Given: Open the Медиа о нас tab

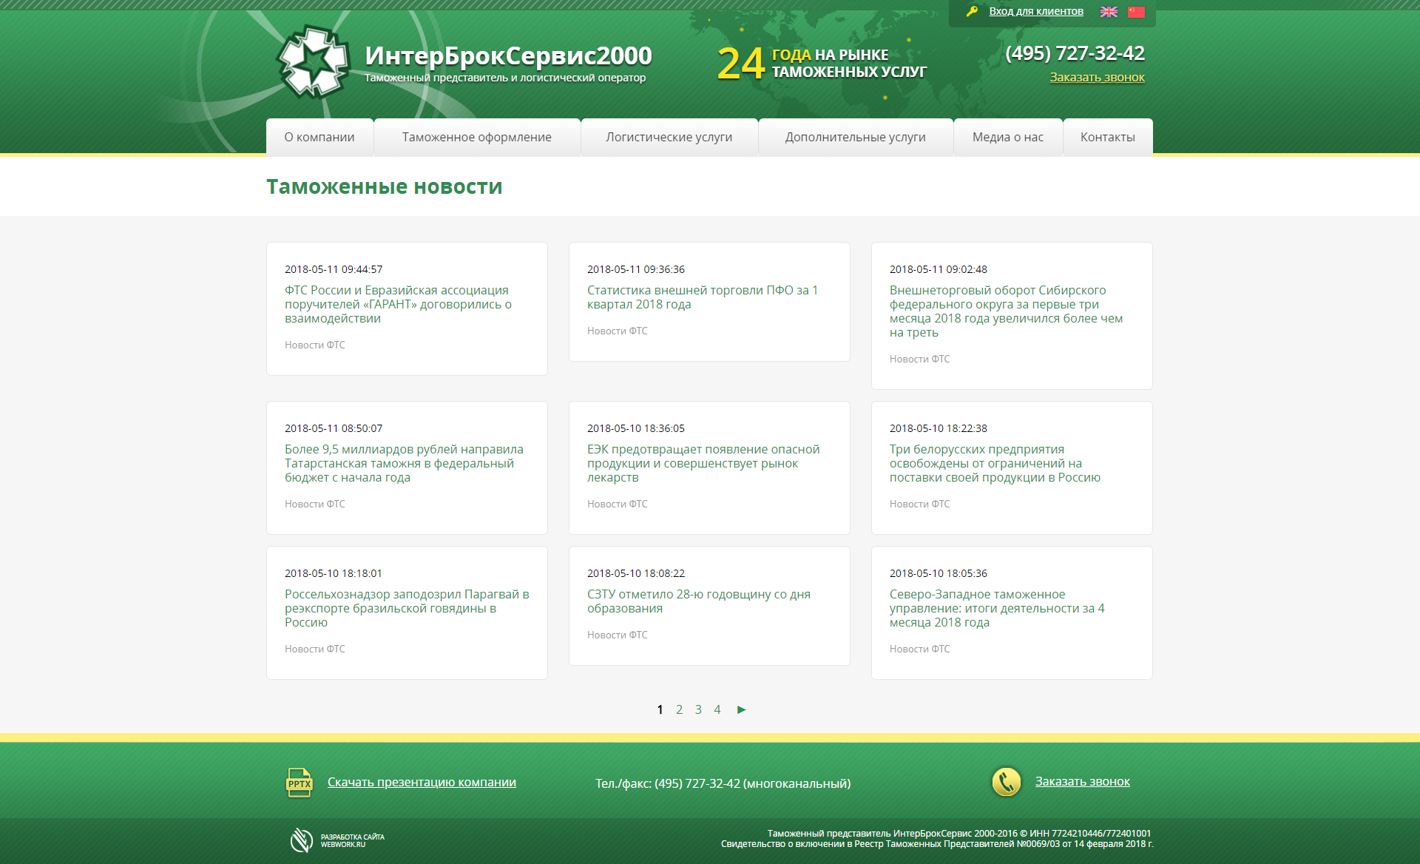Looking at the screenshot, I should (1007, 137).
